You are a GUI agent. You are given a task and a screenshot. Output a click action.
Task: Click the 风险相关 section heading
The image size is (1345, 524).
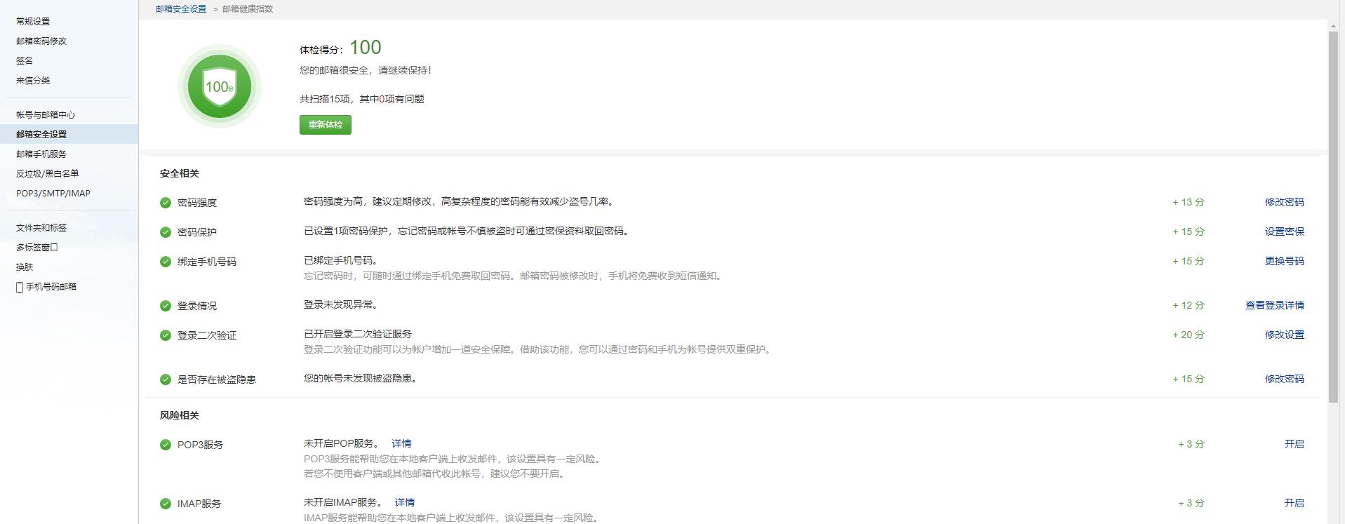[x=180, y=415]
